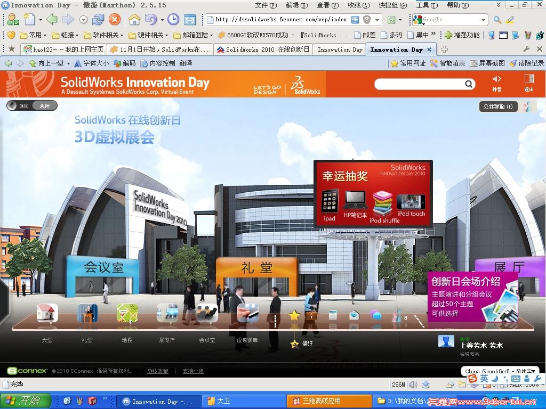This screenshot has height=409, width=546.
Task: Click the search magnifier in event header
Action: coord(469,84)
